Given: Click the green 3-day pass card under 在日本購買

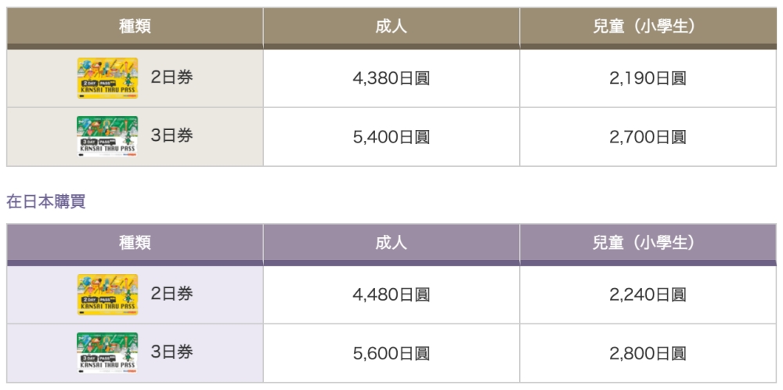Looking at the screenshot, I should pyautogui.click(x=107, y=353).
